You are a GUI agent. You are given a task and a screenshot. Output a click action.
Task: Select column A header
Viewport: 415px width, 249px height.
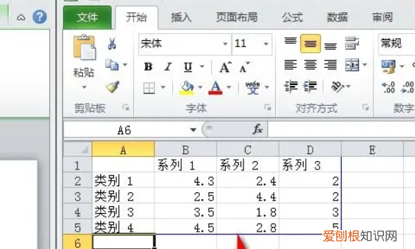pos(123,149)
